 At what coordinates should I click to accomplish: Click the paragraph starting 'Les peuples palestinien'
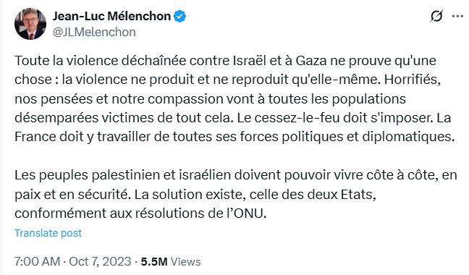[236, 194]
